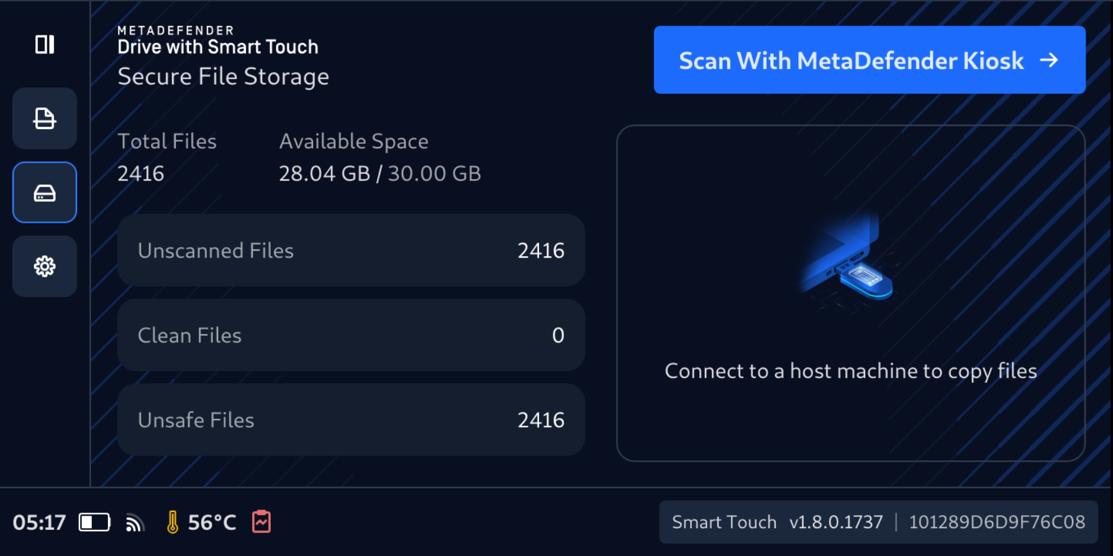Click the Total Files count

pyautogui.click(x=141, y=174)
